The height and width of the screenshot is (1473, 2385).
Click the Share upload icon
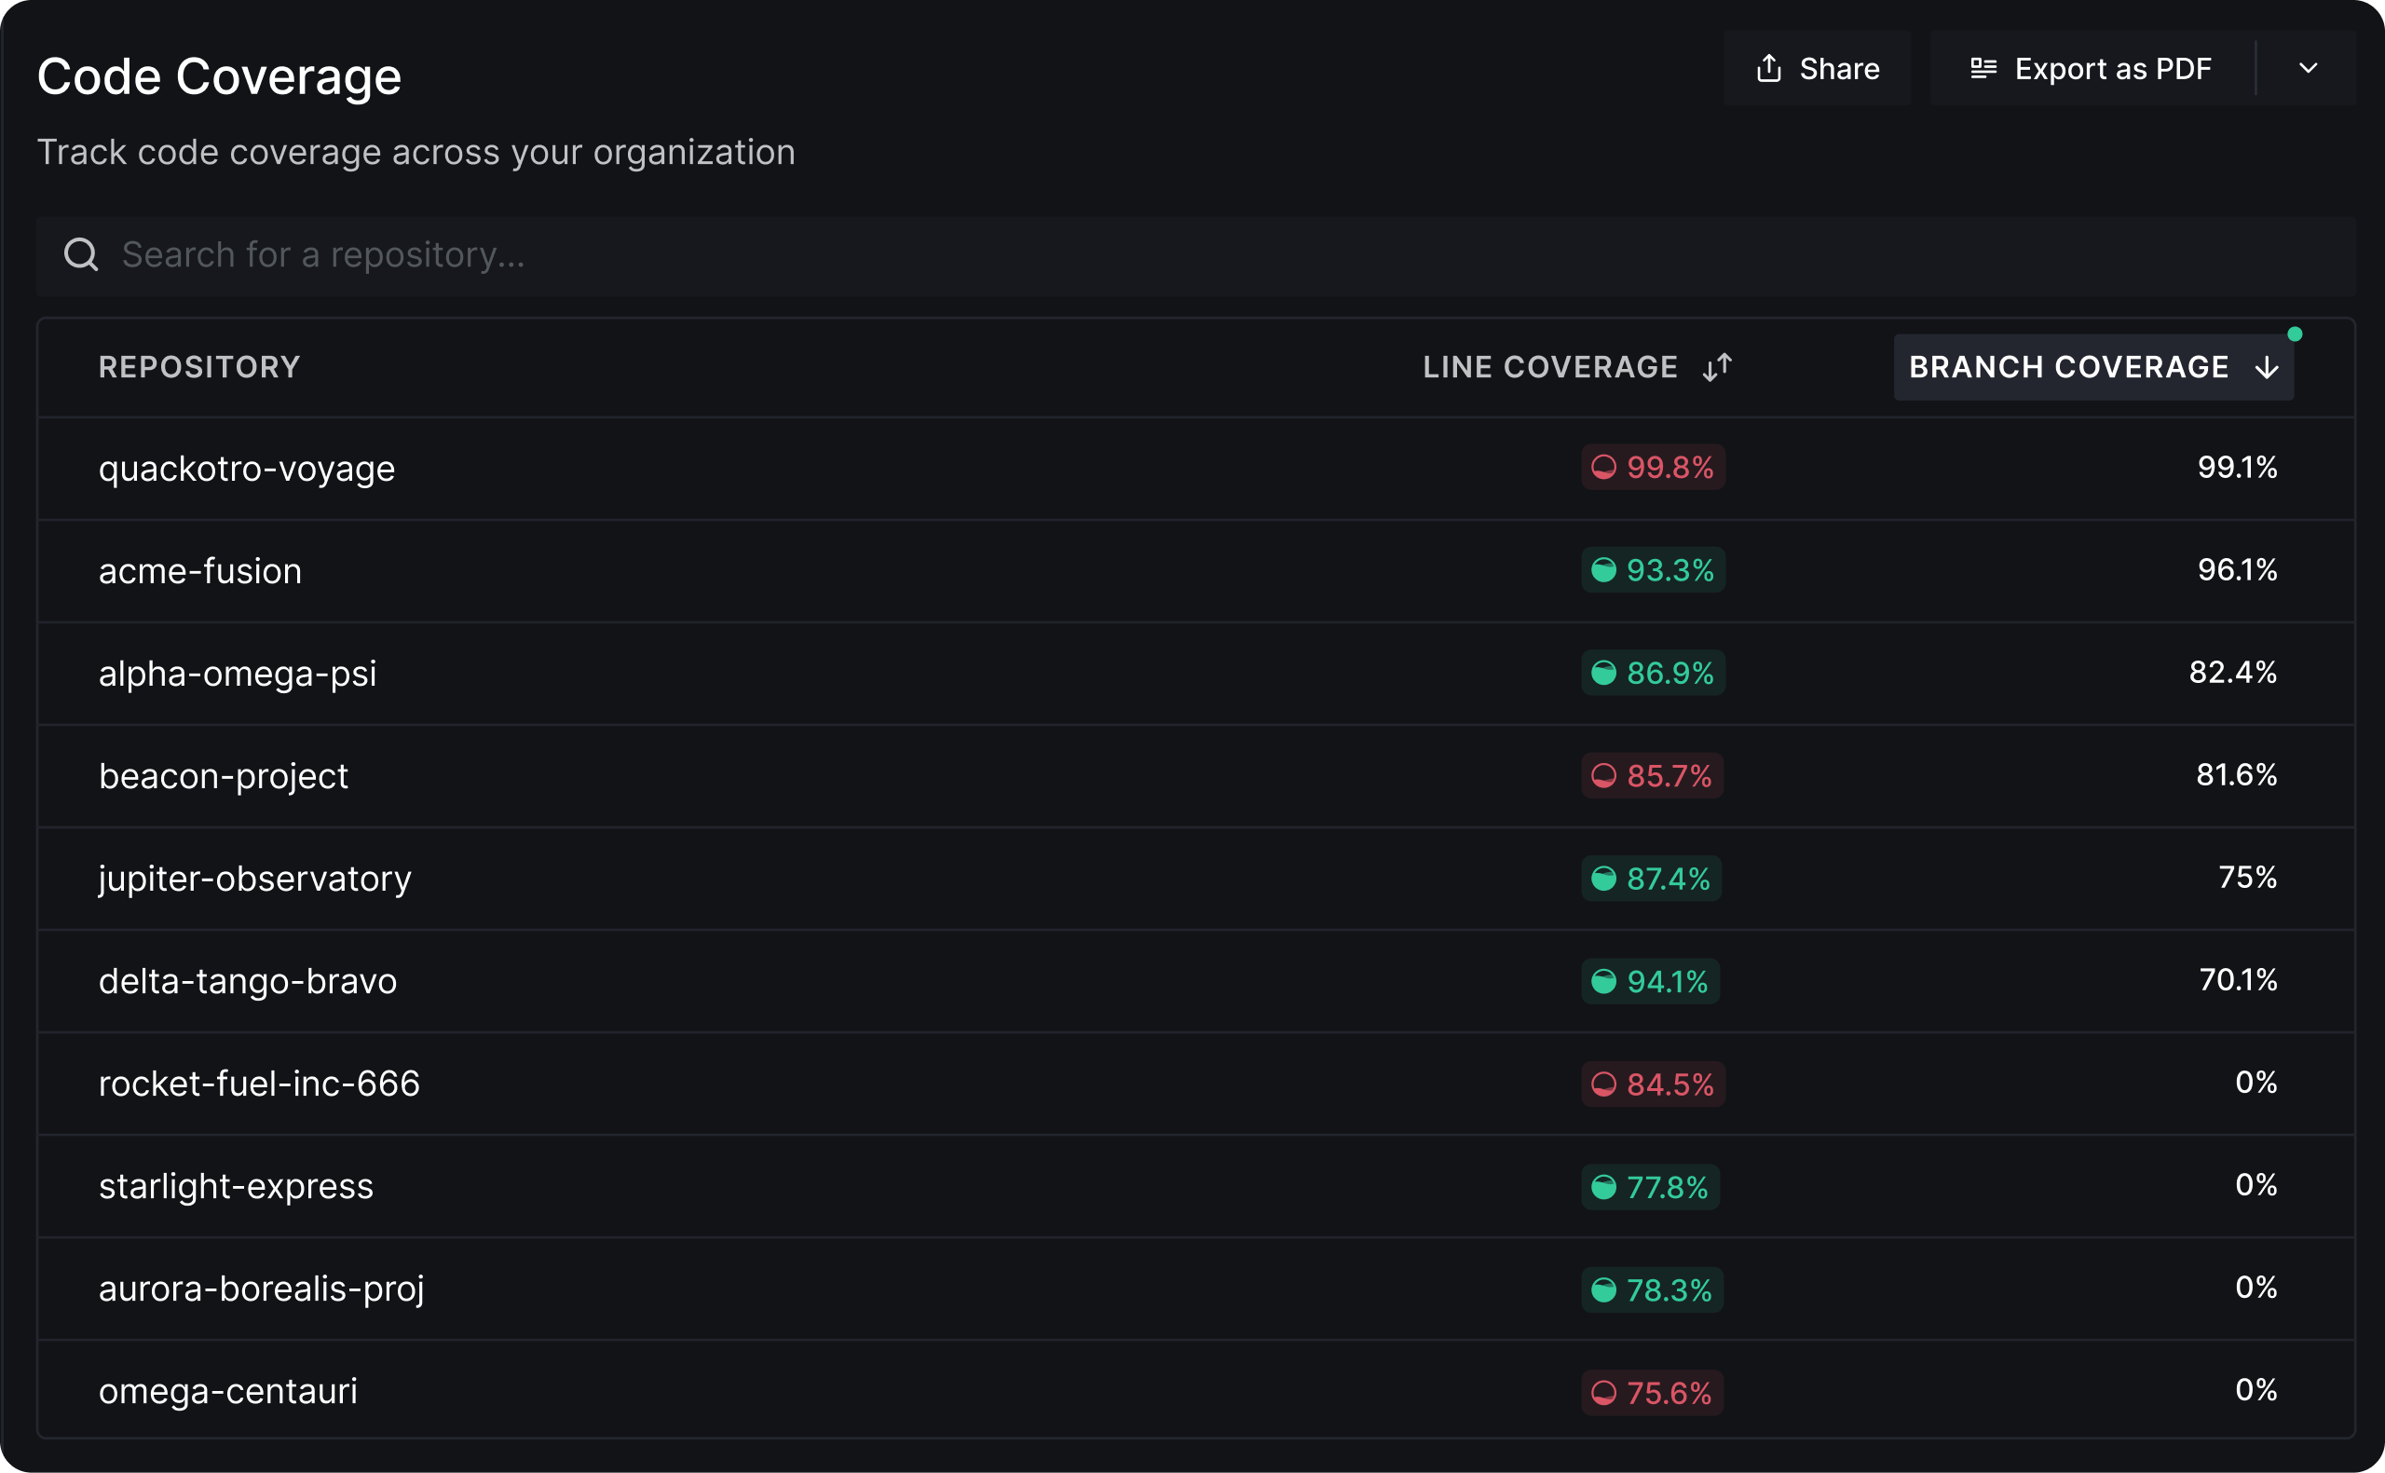[1768, 68]
